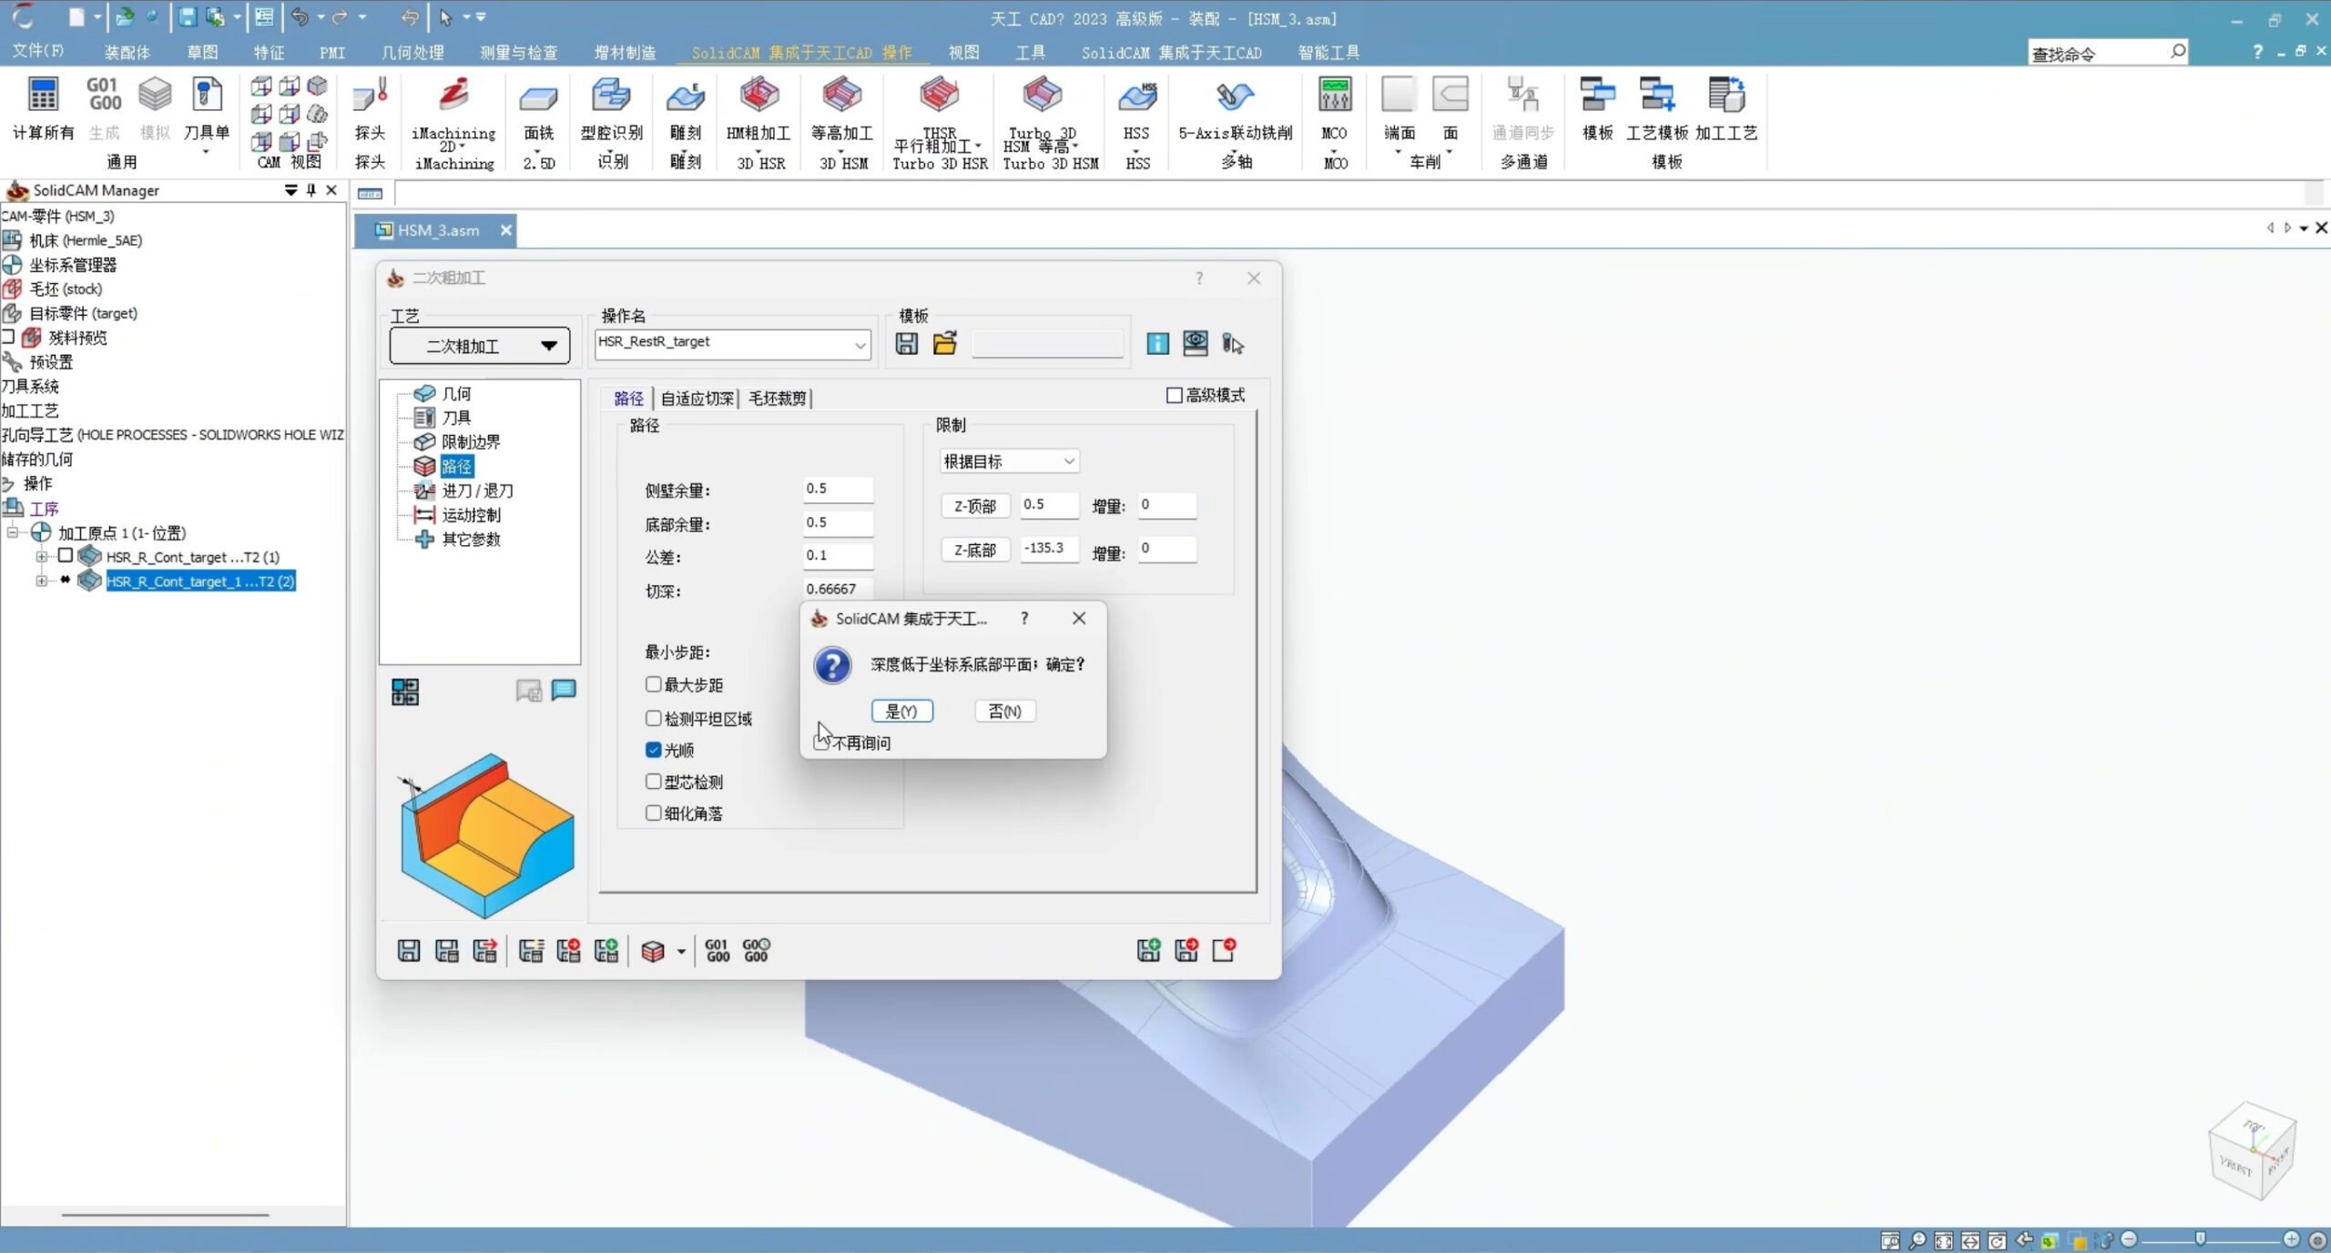The image size is (2331, 1253).
Task: Toggle checkbox beside HSR_R_Cont_target ...T2 (1)
Action: [x=66, y=556]
